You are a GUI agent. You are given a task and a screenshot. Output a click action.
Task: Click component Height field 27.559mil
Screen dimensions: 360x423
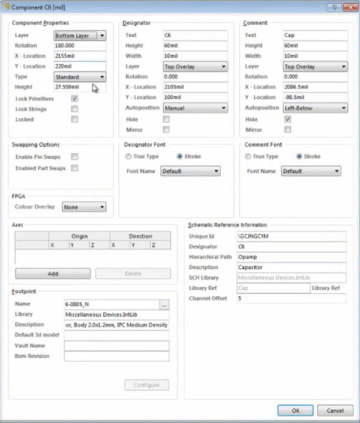tap(80, 87)
